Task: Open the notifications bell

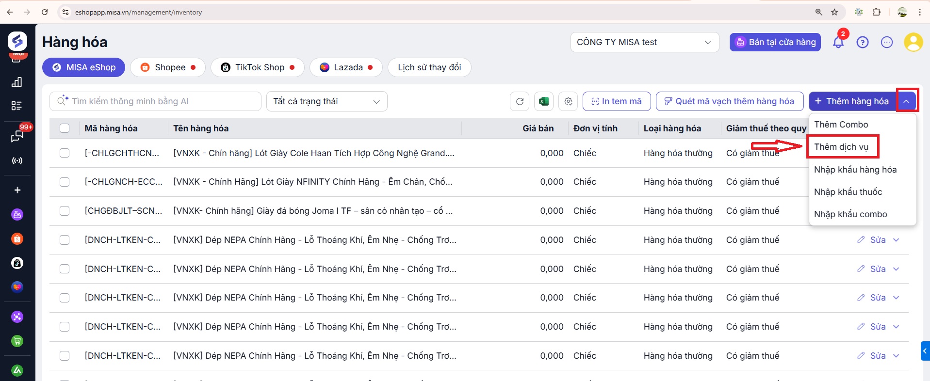Action: click(838, 43)
